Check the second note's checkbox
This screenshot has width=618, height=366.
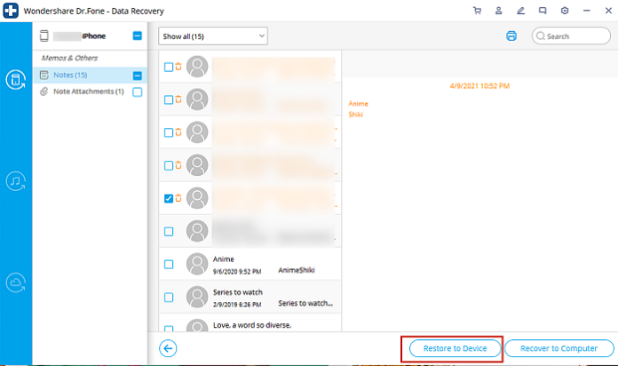click(x=169, y=99)
